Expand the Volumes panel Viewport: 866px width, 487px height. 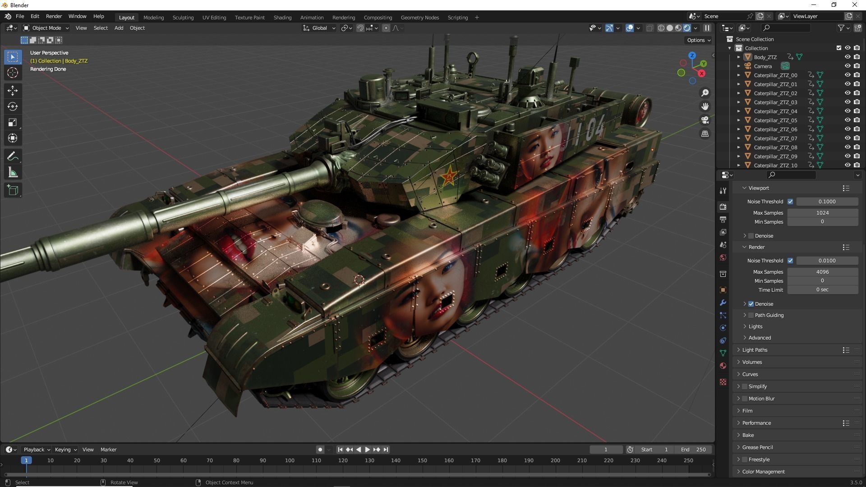coord(752,362)
